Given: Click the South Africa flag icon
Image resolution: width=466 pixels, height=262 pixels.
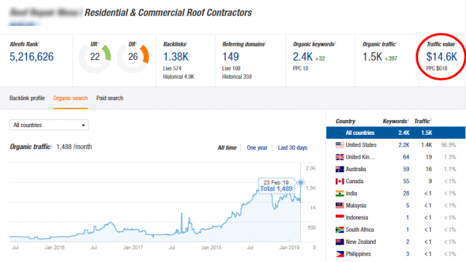Looking at the screenshot, I should (339, 229).
